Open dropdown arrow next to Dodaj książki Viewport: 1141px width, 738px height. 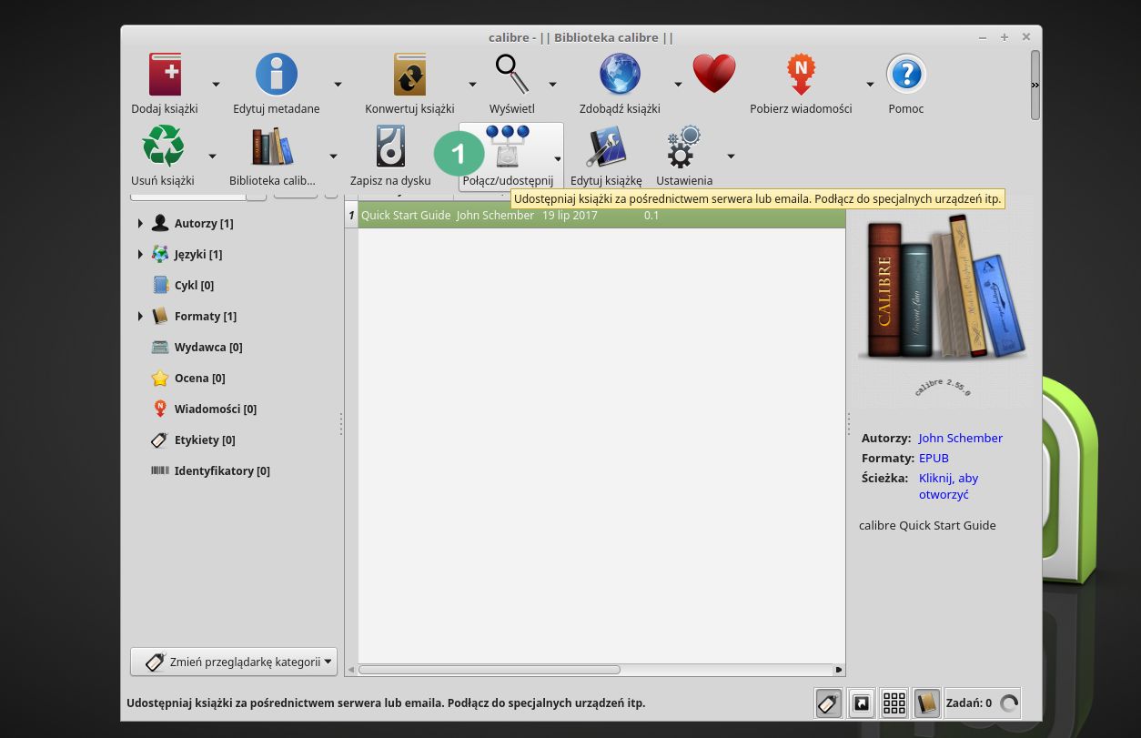click(216, 85)
